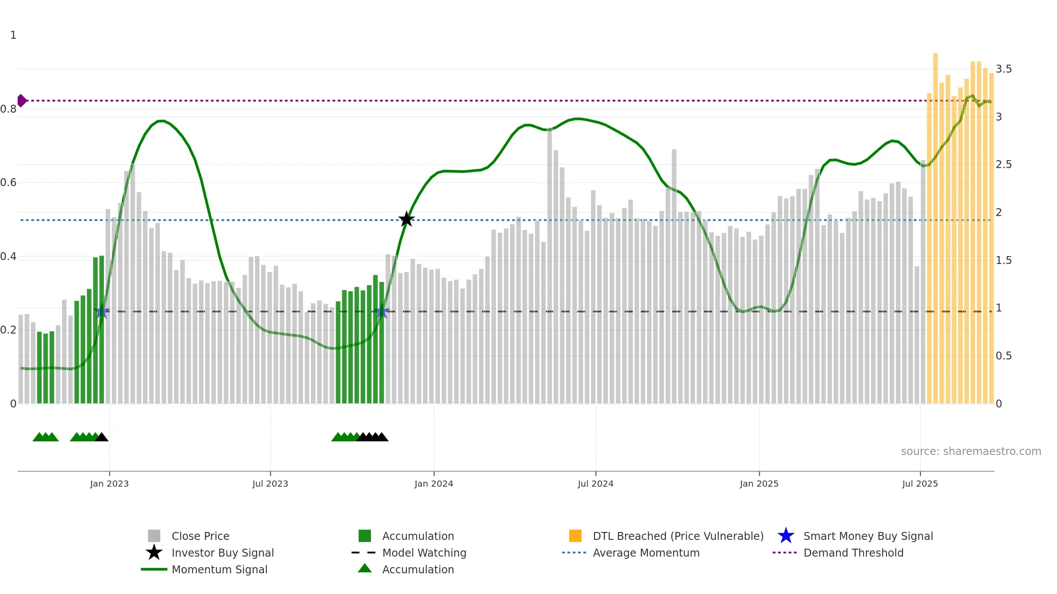Viewport: 1057px width, 594px height.
Task: Click the green Accumulation bar legend swatch
Action: point(365,536)
